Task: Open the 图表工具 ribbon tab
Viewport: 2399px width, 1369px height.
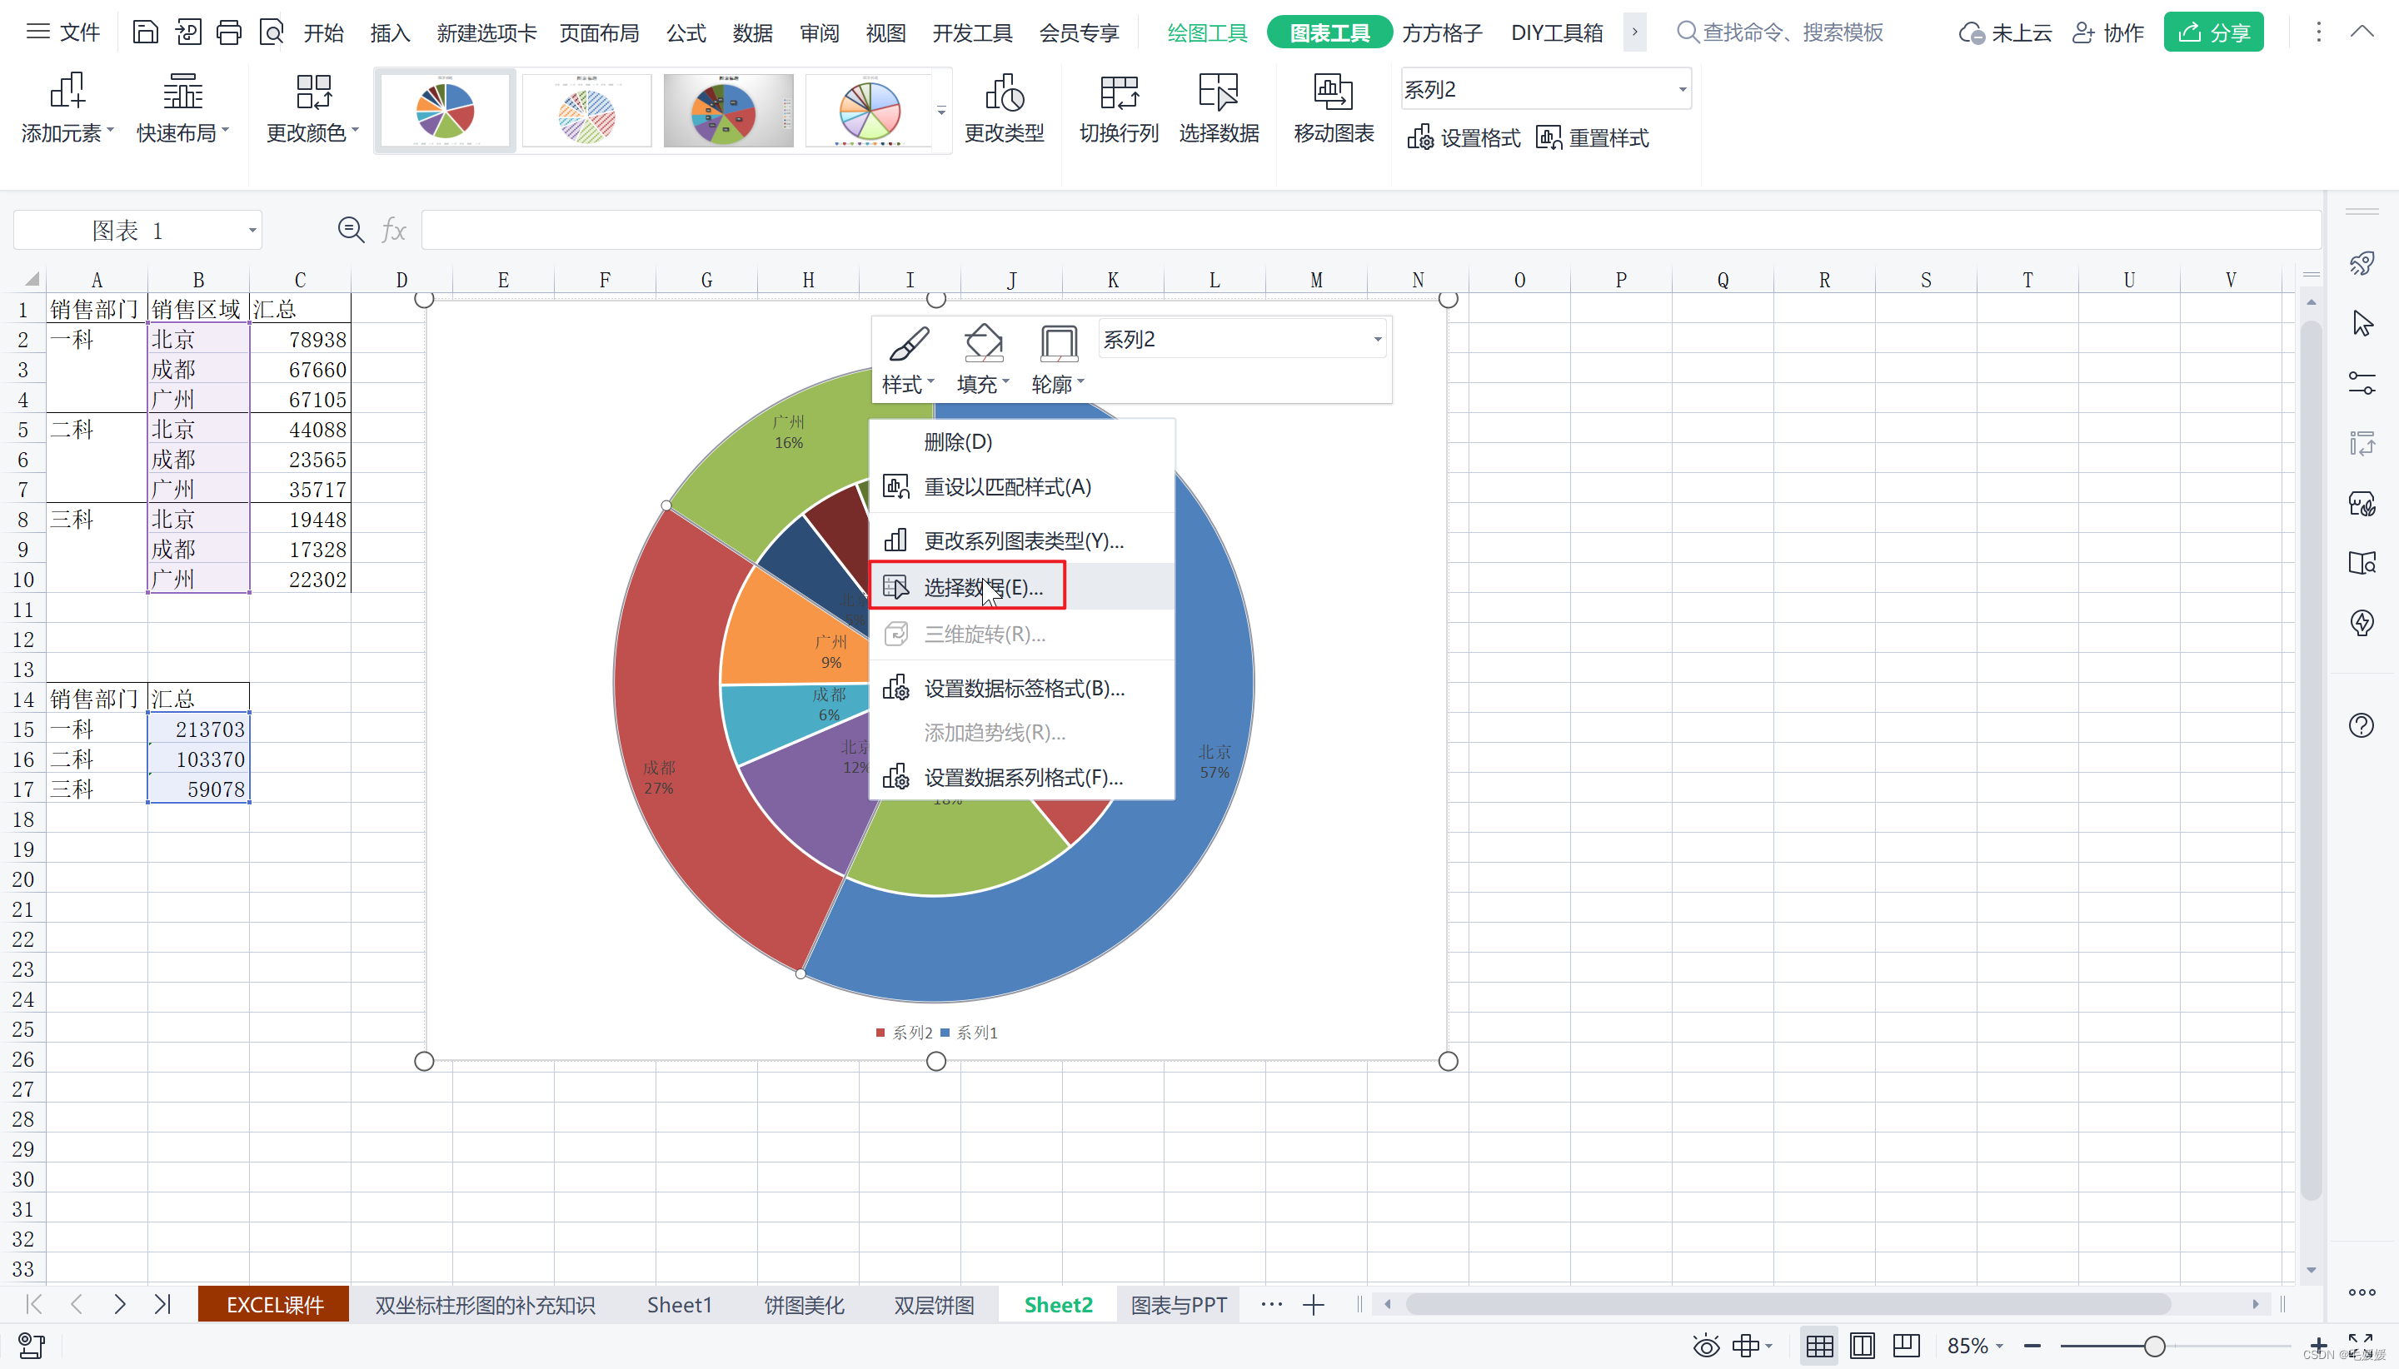Action: (1329, 33)
